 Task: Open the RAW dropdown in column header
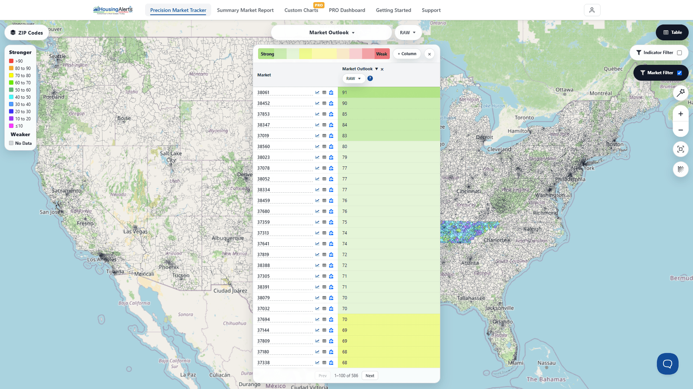[x=353, y=78]
